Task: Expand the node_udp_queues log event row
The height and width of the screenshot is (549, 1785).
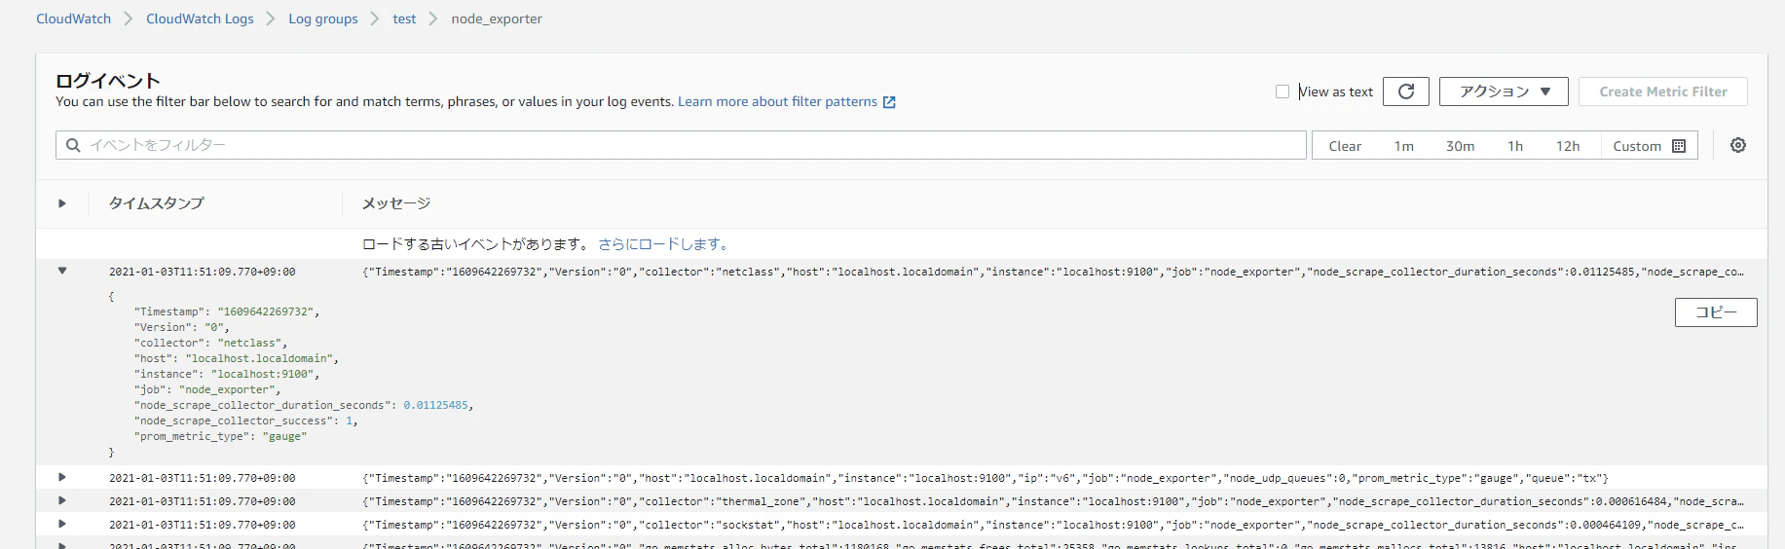Action: (x=62, y=477)
